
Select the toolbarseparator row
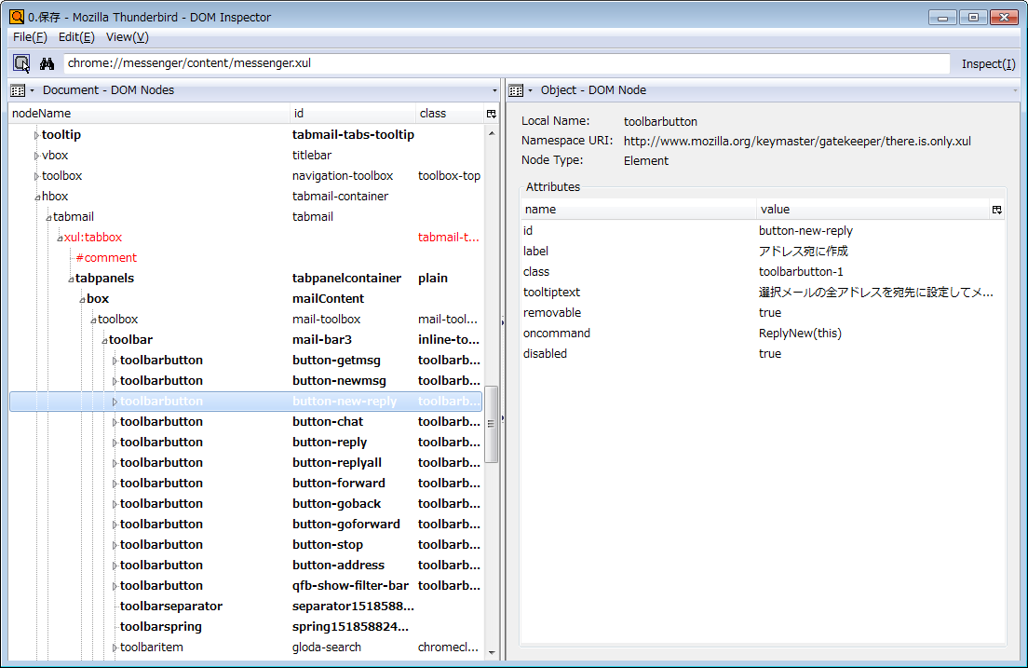point(247,606)
